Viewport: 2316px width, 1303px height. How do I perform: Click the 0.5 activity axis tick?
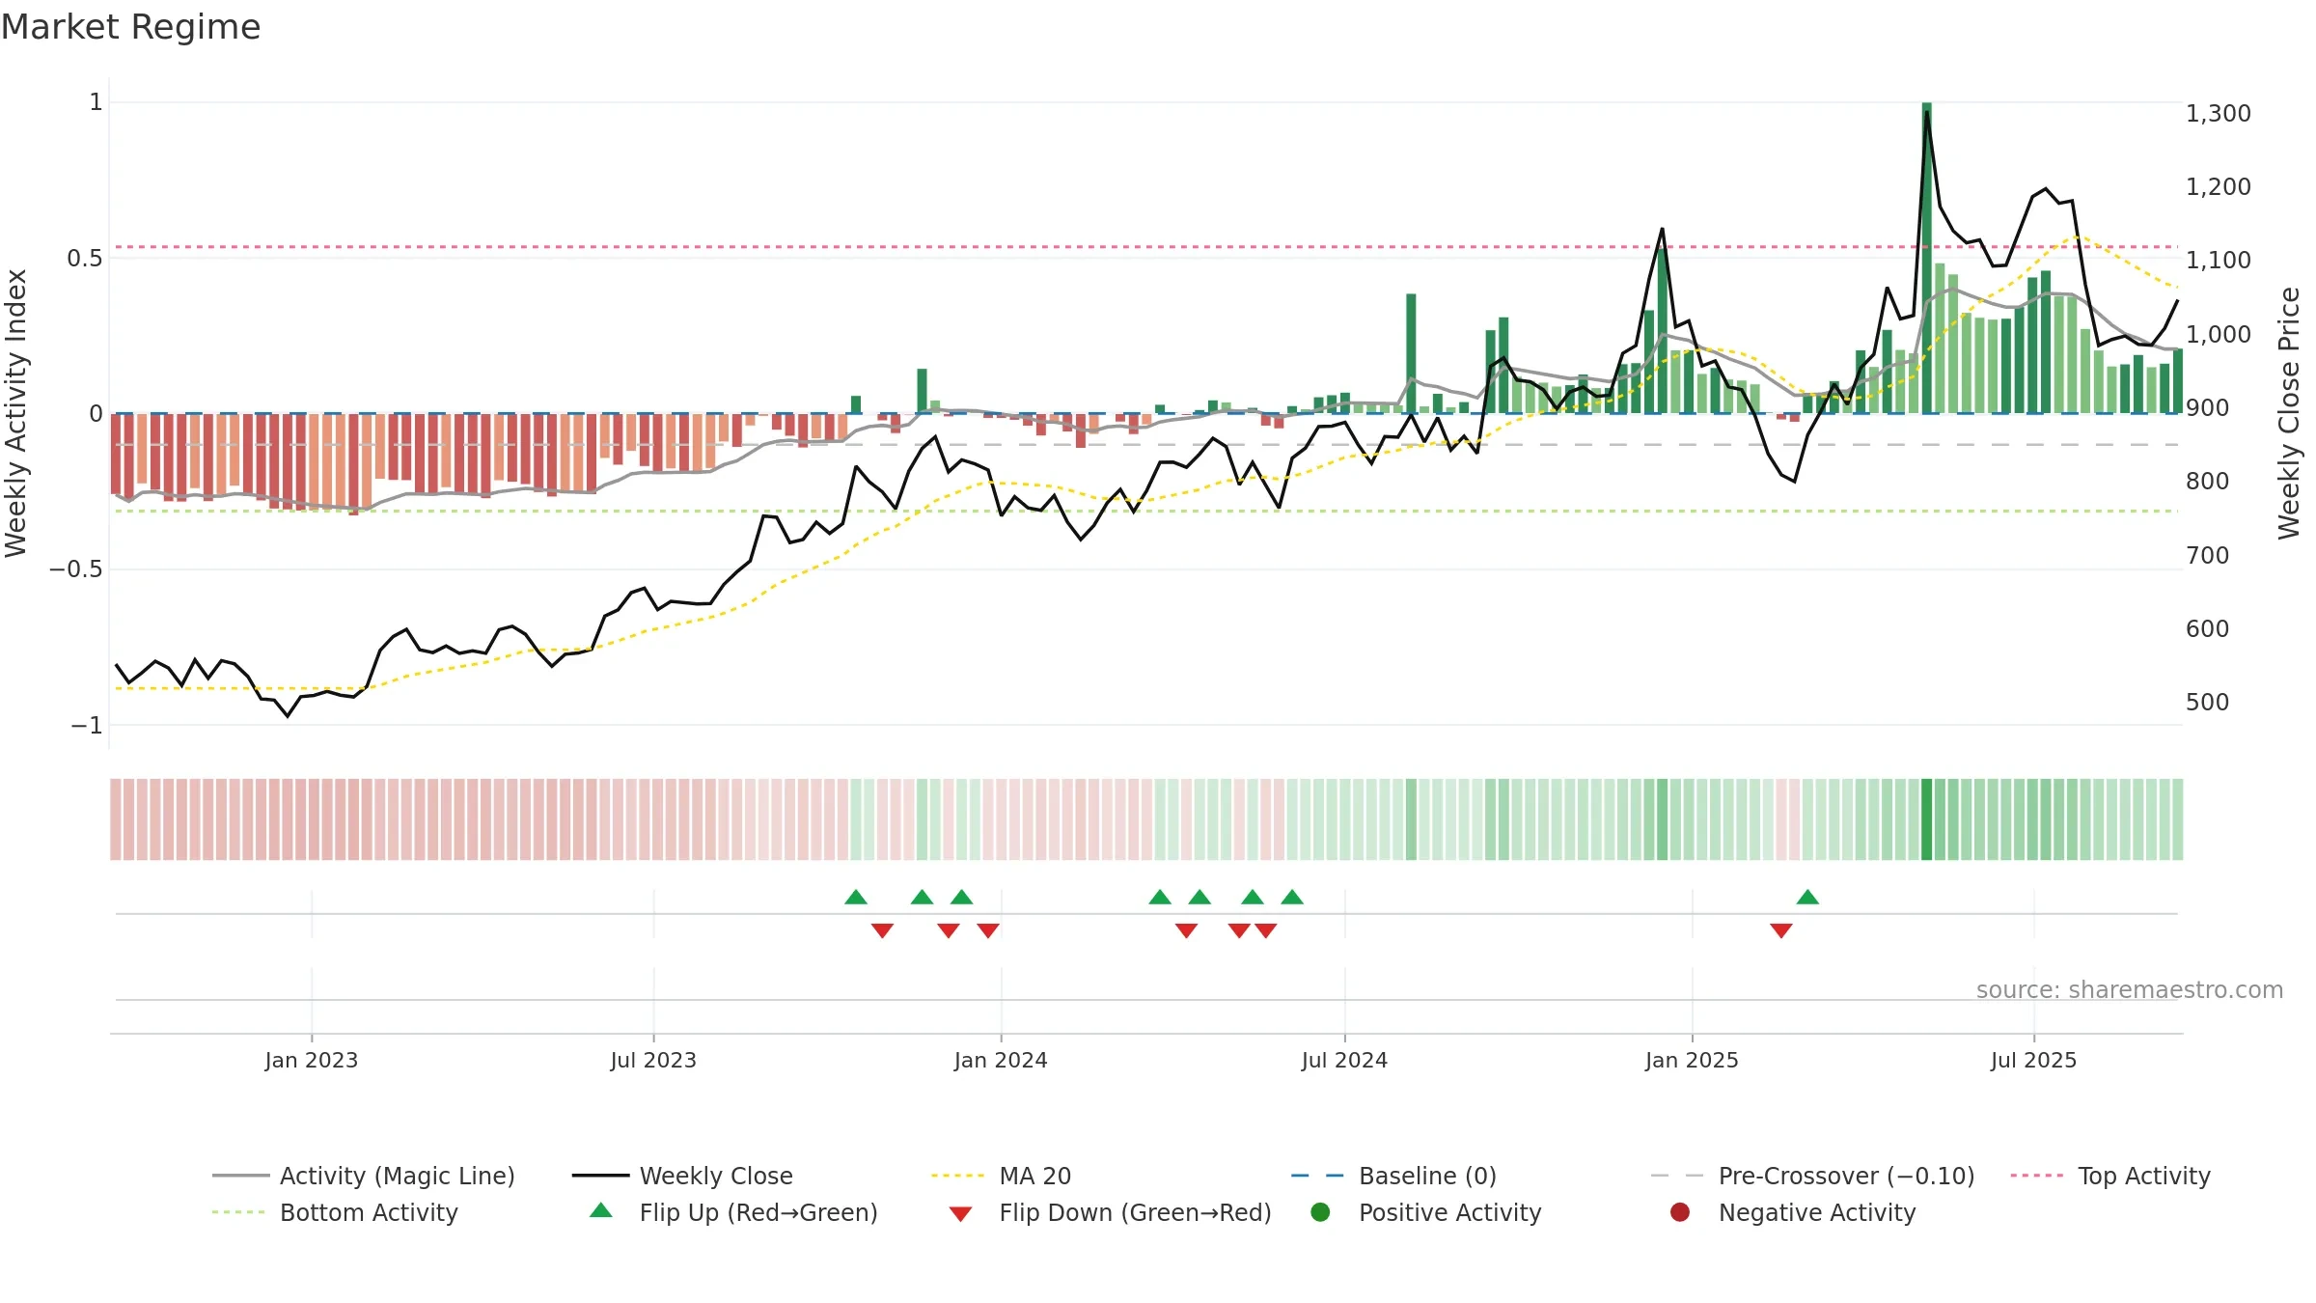[85, 259]
